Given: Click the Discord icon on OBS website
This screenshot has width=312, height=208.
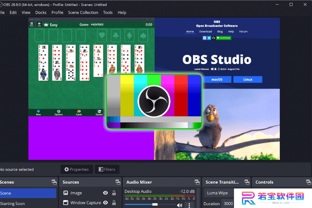Looking at the screenshot, I should 204,38.
